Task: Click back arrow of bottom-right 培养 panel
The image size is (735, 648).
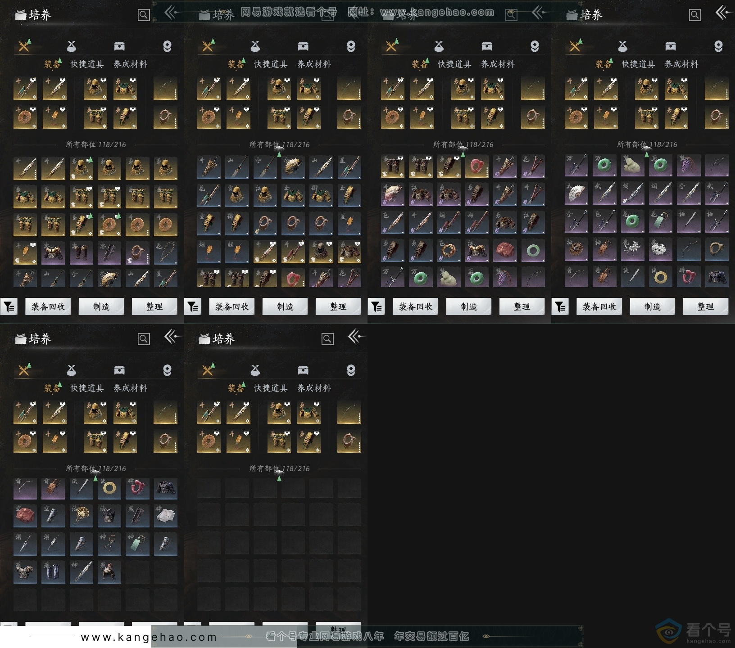Action: click(356, 336)
